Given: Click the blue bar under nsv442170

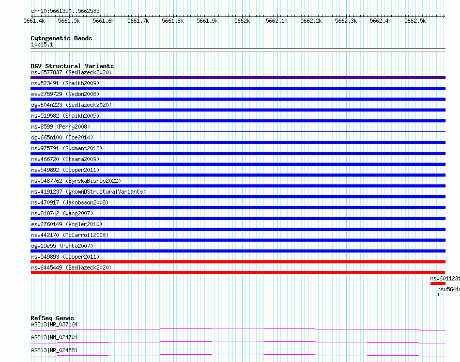Looking at the screenshot, I should pyautogui.click(x=238, y=240).
